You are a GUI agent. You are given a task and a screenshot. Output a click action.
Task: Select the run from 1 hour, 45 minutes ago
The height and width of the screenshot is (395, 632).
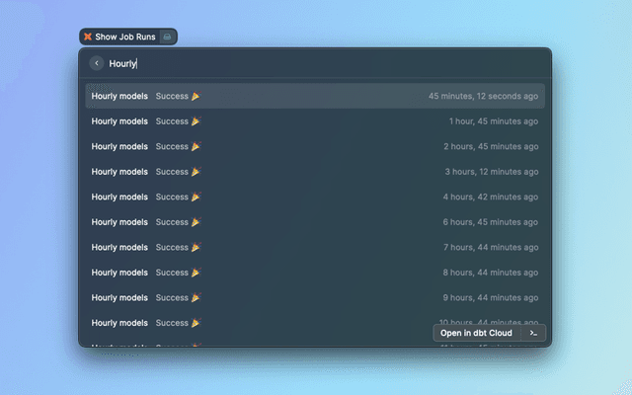click(x=315, y=121)
